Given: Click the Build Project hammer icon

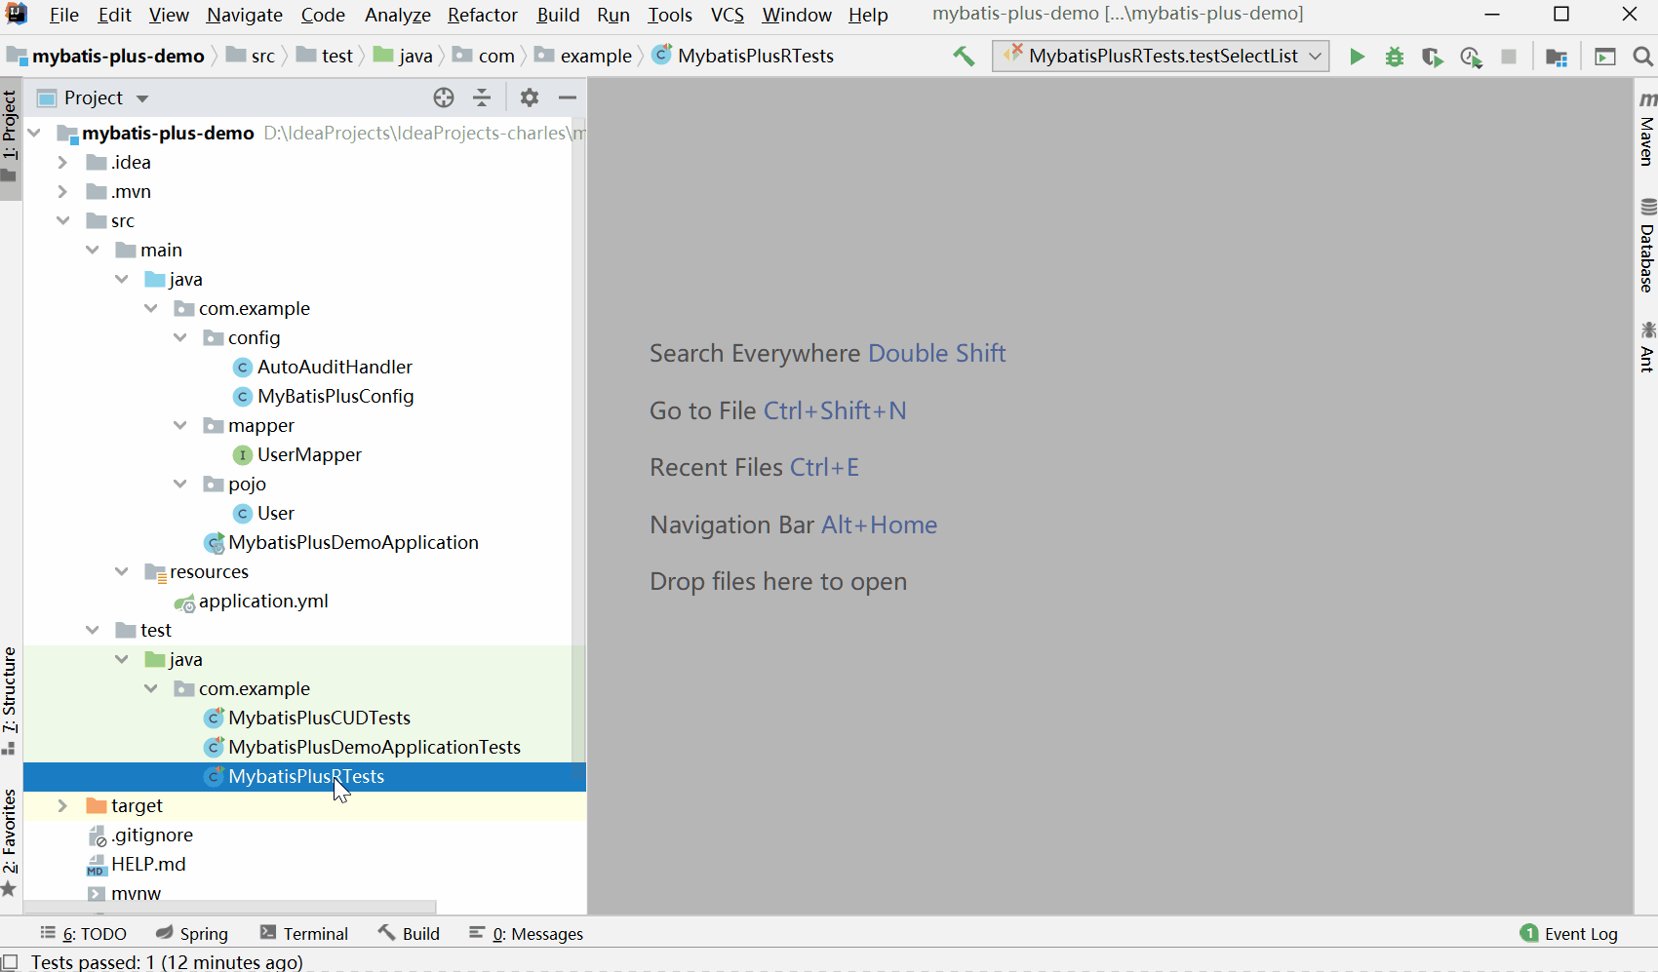Looking at the screenshot, I should (964, 57).
